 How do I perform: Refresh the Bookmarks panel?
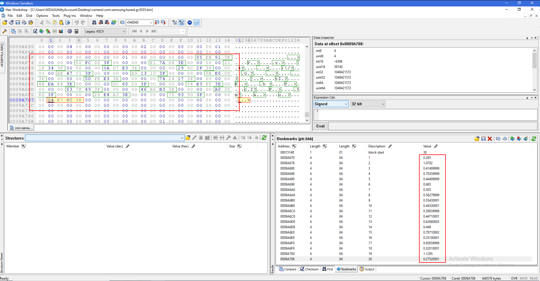click(x=534, y=139)
